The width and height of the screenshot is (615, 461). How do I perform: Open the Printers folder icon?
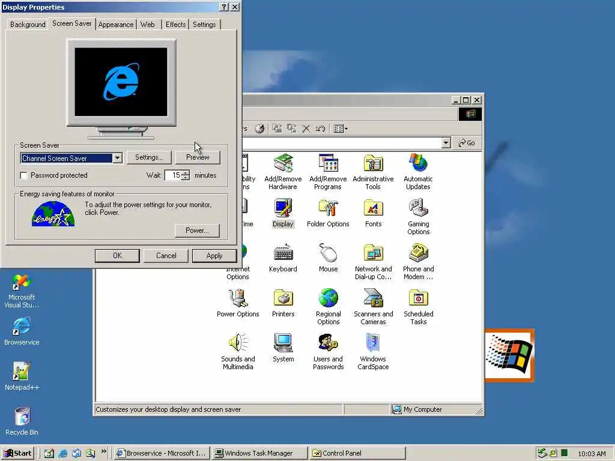click(x=283, y=303)
